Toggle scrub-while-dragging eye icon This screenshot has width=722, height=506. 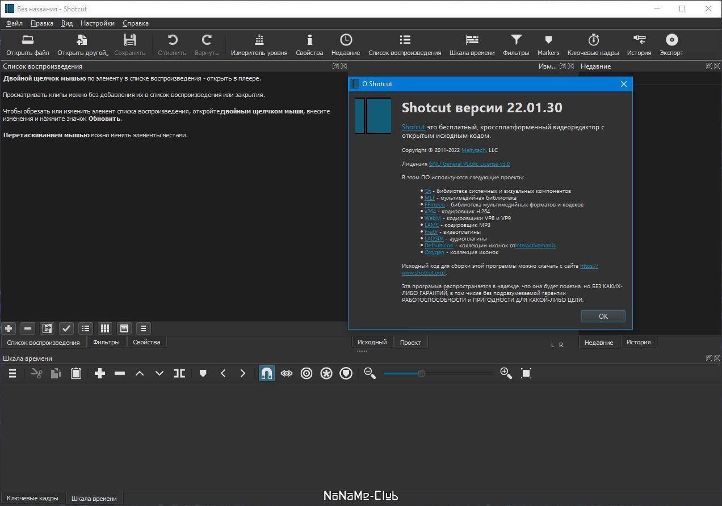tap(287, 373)
